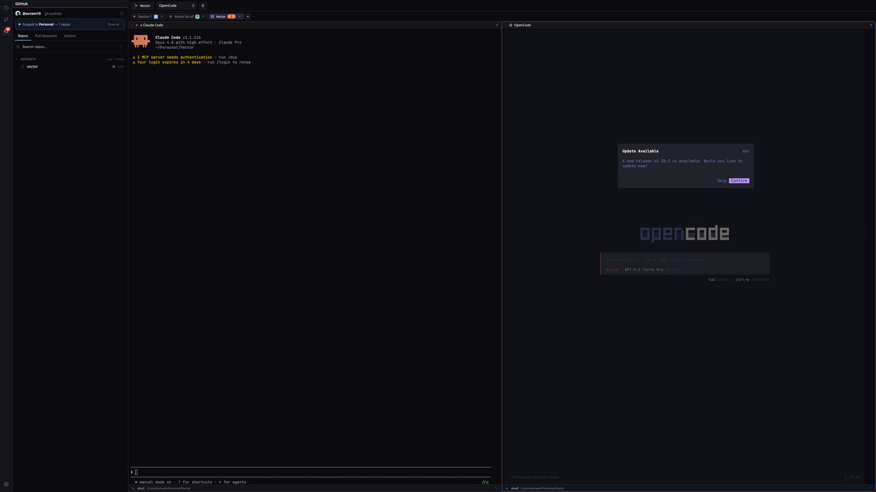Collapse the AVRAM19 org group
Screen dimensions: 876x492
17,59
